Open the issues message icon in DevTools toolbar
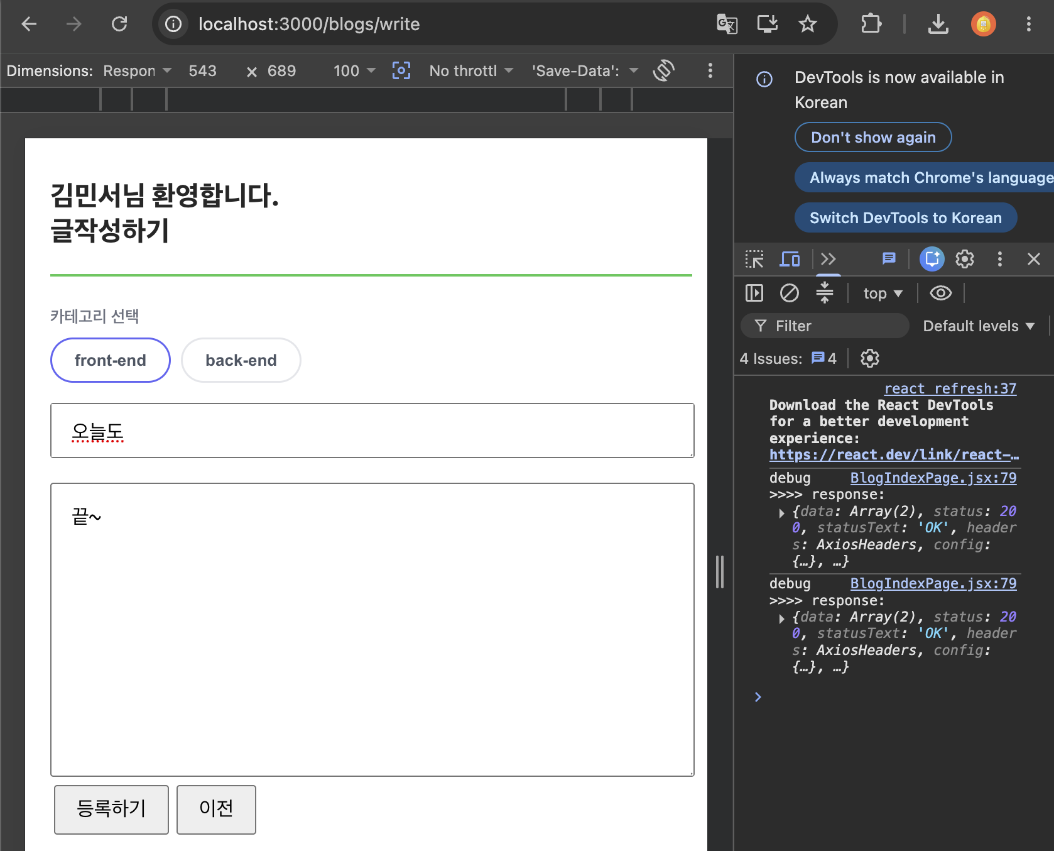Screen dimensions: 1054x851 point(889,258)
